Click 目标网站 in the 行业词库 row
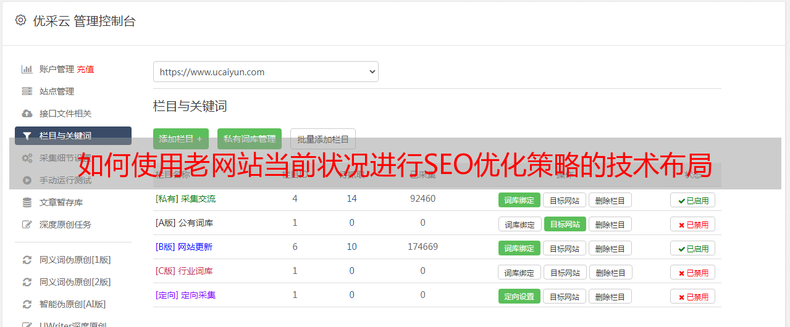Image resolution: width=790 pixels, height=327 pixels. 565,272
